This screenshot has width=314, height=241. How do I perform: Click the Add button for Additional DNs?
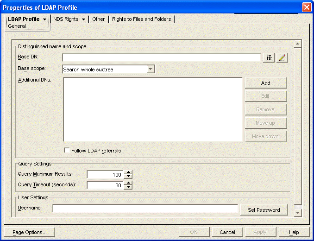[266, 83]
